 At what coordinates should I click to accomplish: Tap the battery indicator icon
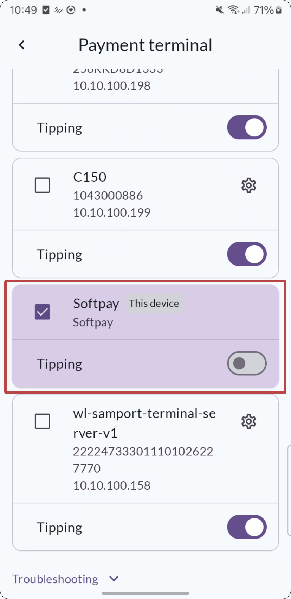[278, 10]
